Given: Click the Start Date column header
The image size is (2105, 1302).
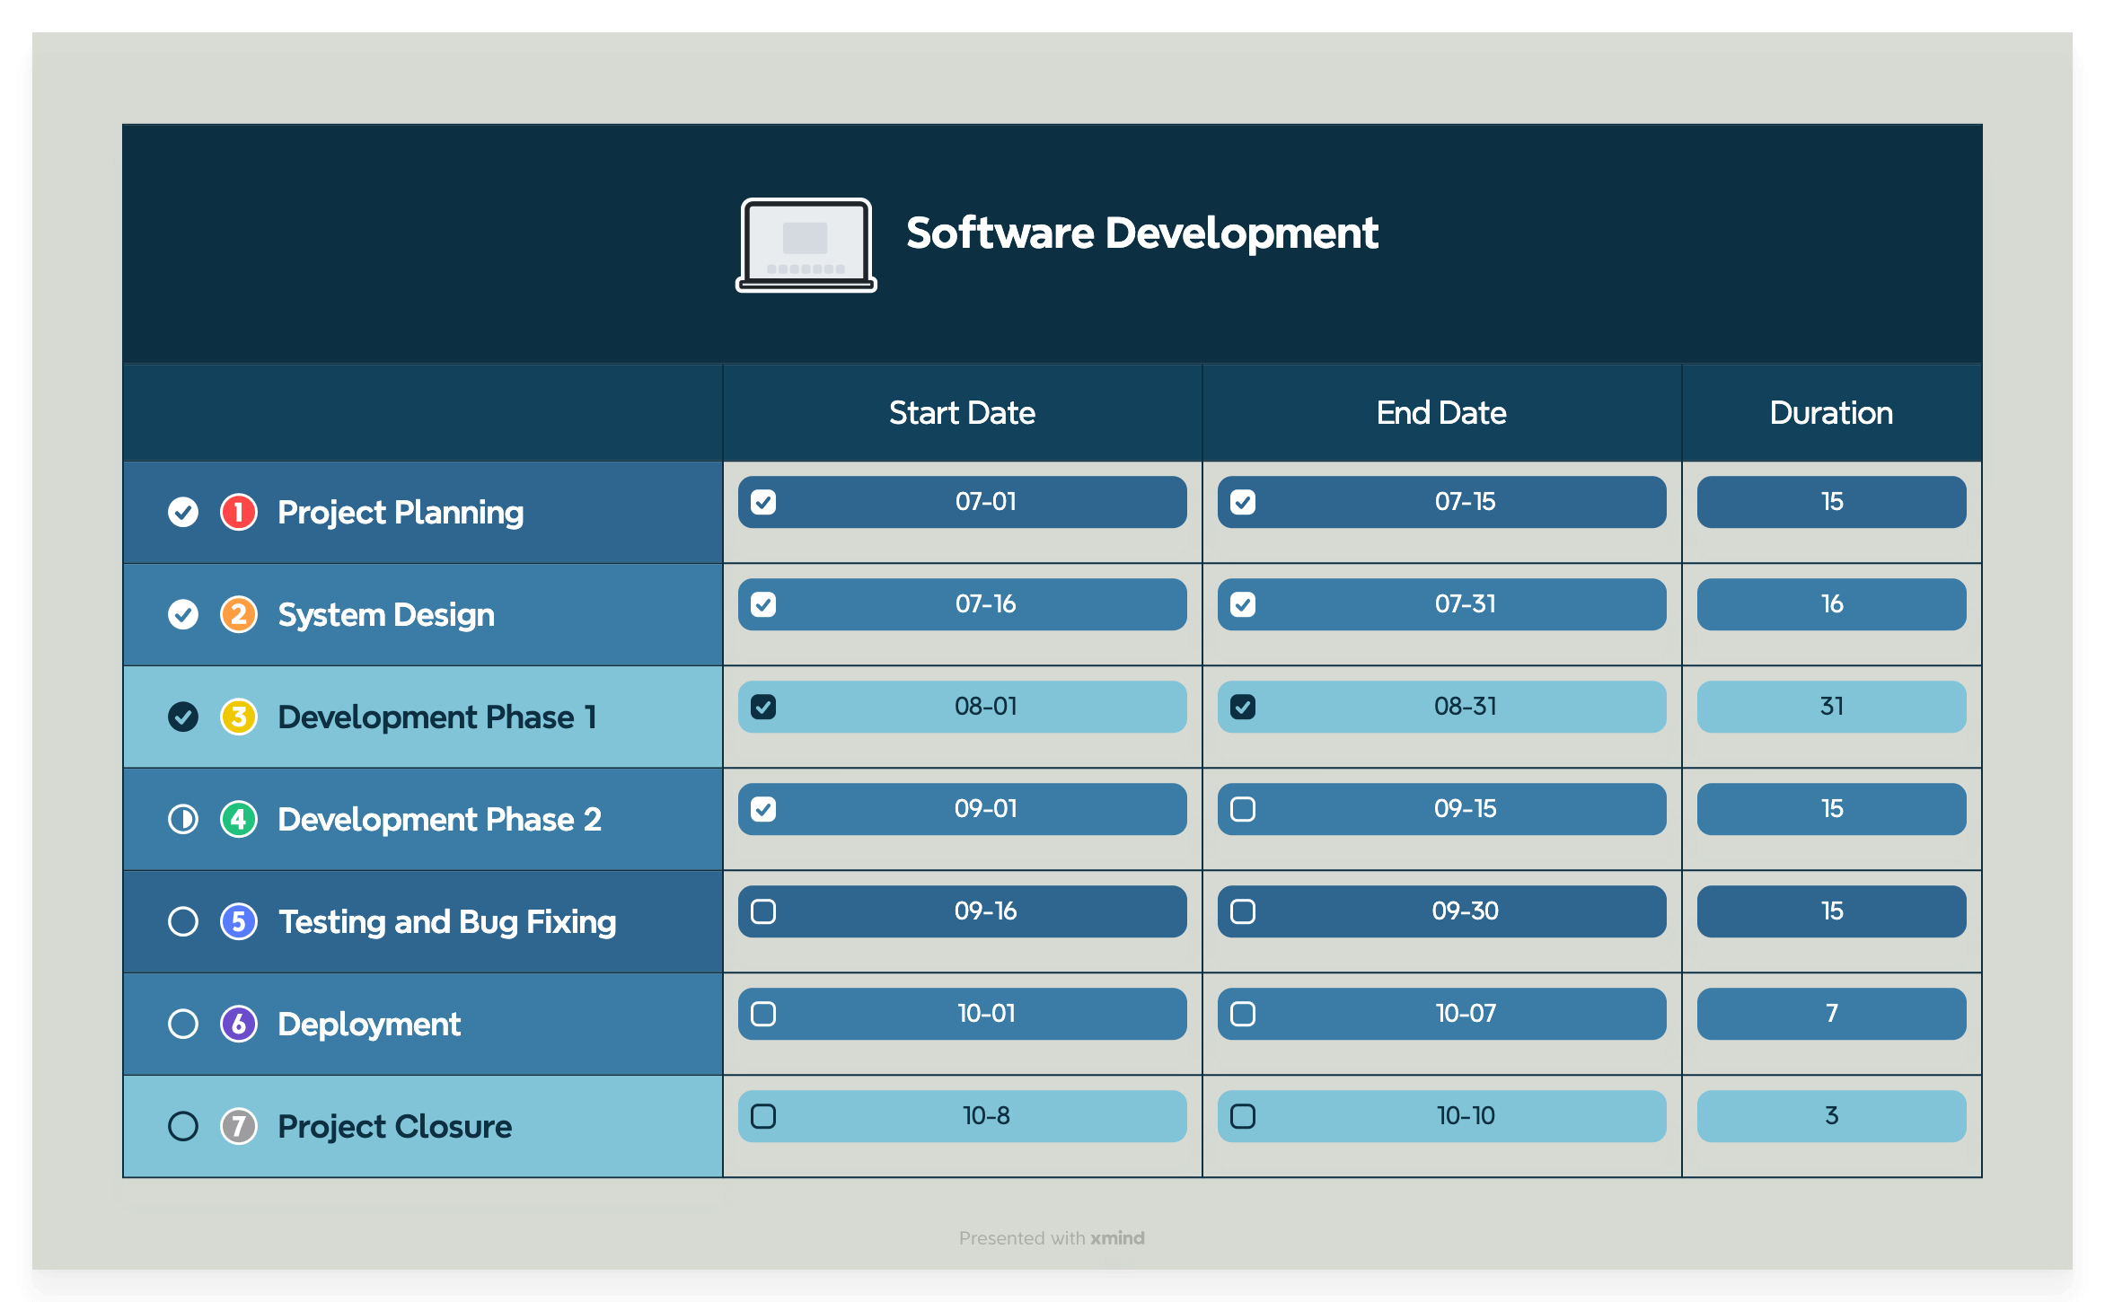Looking at the screenshot, I should point(962,412).
